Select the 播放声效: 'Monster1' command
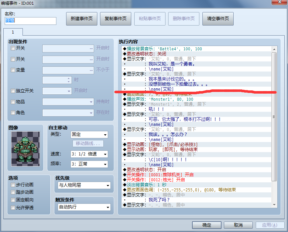 pos(197,99)
